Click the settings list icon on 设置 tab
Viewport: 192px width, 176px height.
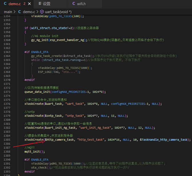click(40, 4)
